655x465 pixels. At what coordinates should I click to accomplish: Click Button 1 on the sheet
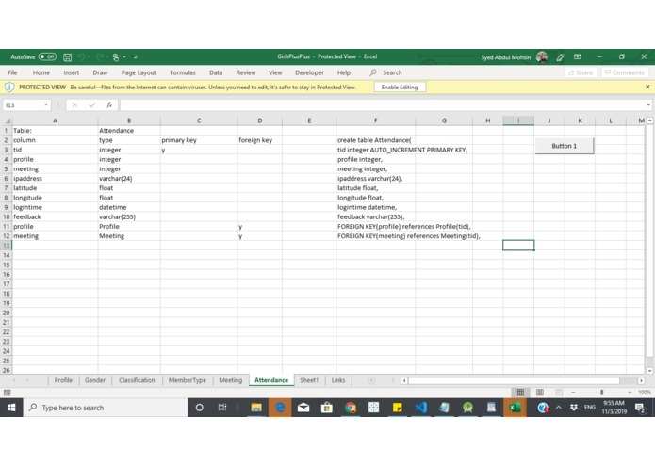(x=564, y=146)
